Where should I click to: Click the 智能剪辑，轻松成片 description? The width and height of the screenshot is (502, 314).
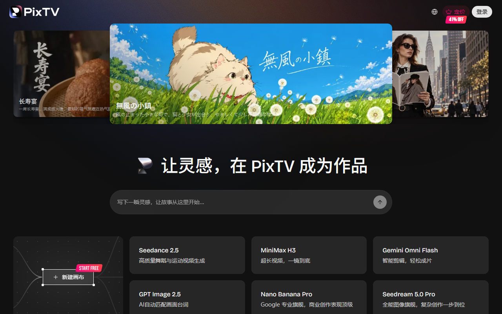pos(407,261)
